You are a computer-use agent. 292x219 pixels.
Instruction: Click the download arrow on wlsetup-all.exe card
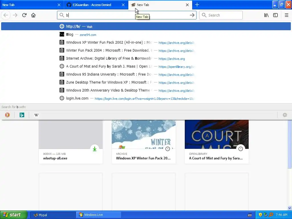click(95, 149)
